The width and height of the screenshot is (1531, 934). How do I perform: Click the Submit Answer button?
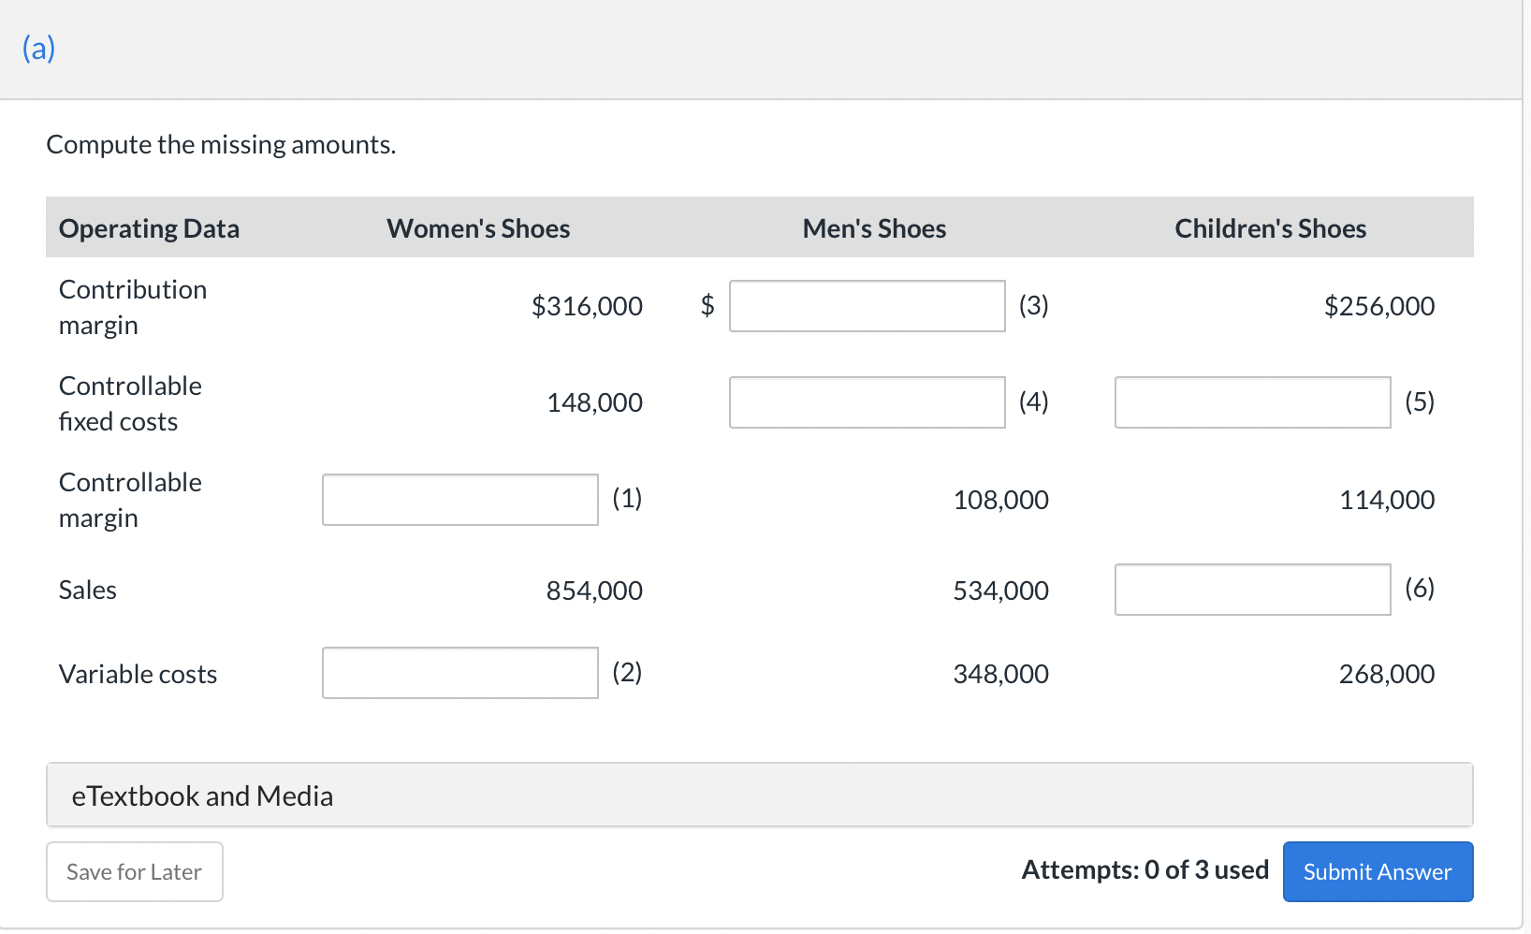click(x=1378, y=871)
